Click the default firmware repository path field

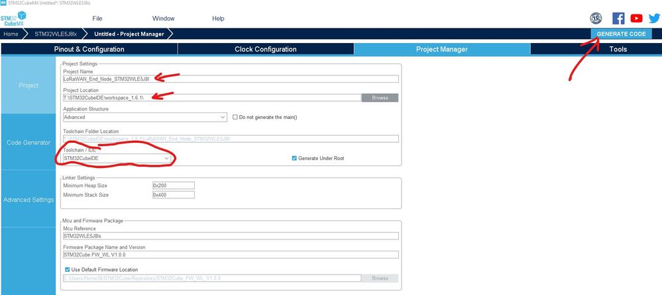pos(212,278)
